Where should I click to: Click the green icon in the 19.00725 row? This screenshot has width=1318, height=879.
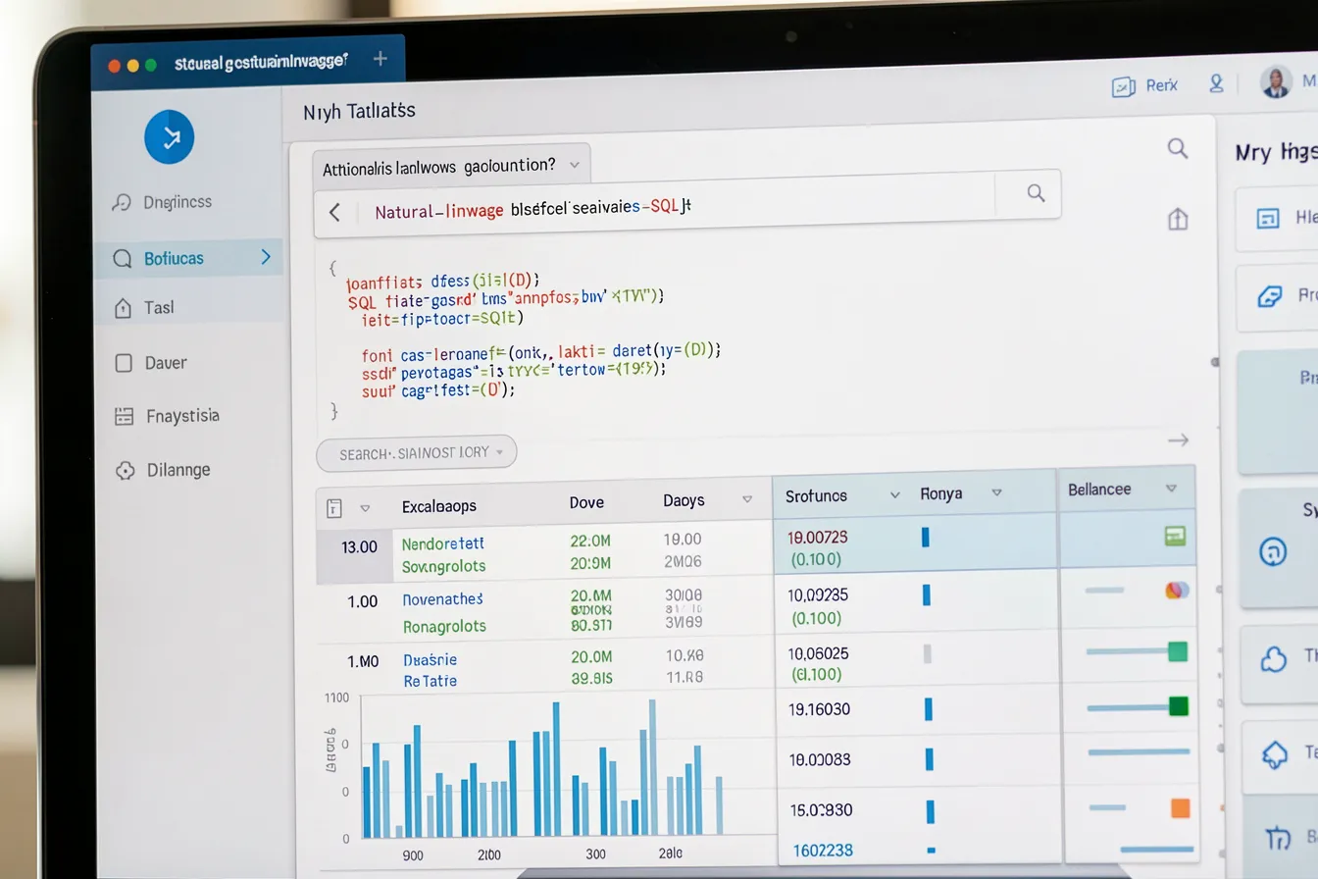tap(1175, 536)
